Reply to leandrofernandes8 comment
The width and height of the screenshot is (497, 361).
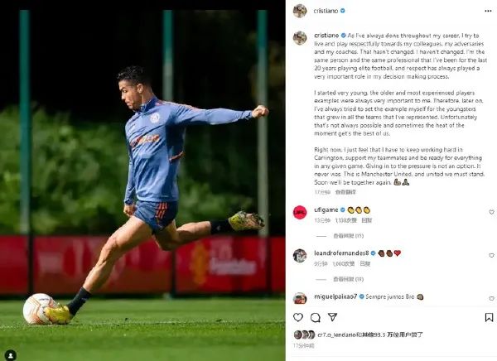pyautogui.click(x=364, y=263)
